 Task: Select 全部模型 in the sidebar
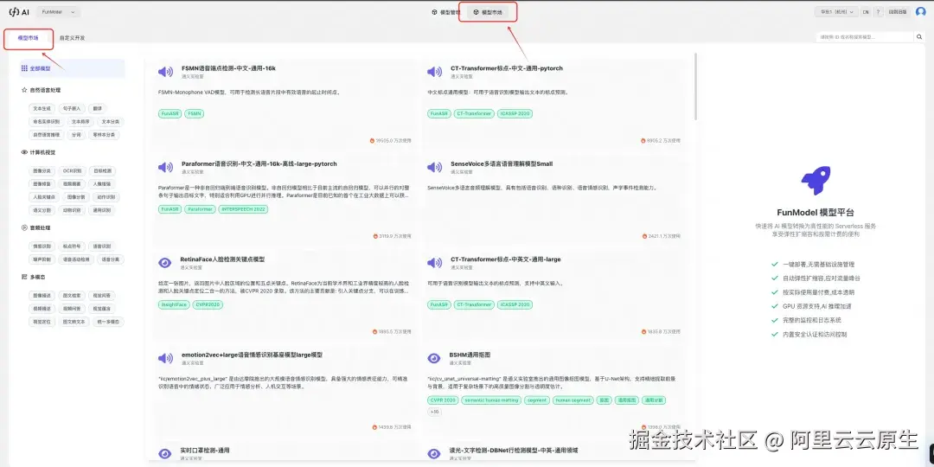(72, 68)
